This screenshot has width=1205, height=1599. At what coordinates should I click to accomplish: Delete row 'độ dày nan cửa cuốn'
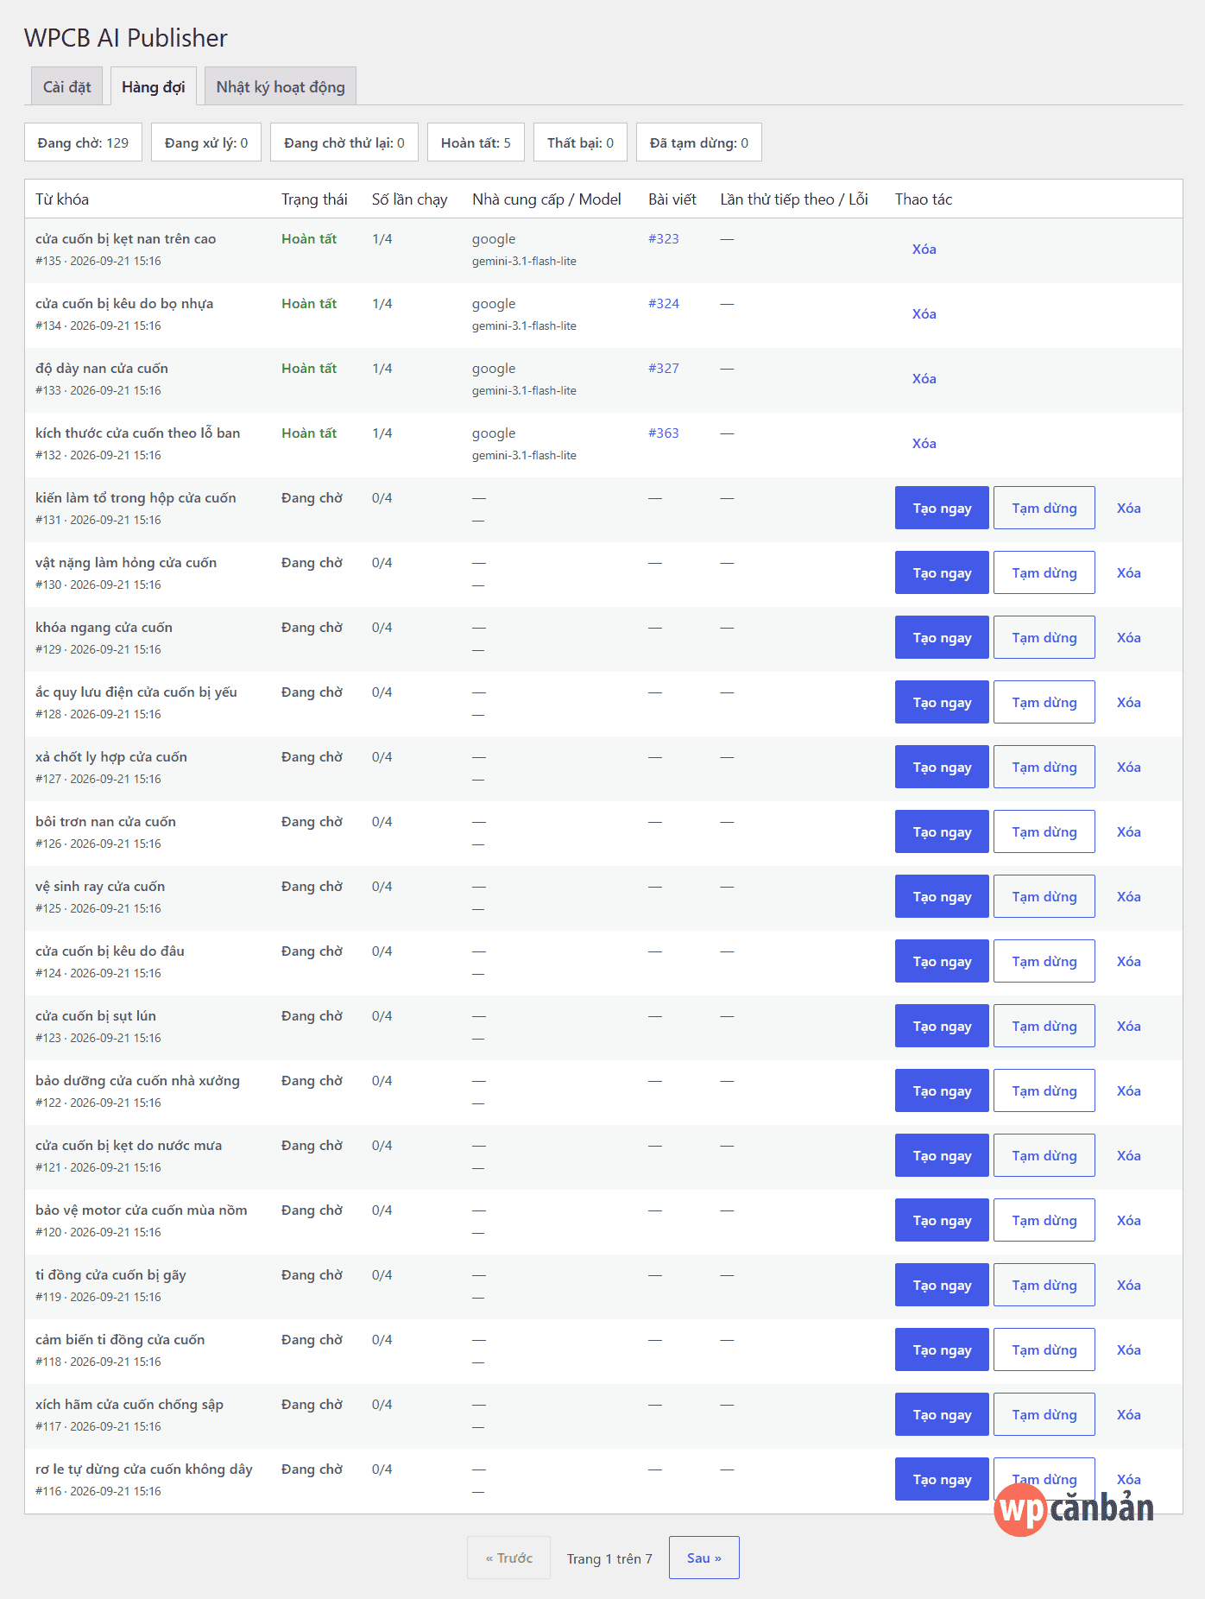pos(924,379)
